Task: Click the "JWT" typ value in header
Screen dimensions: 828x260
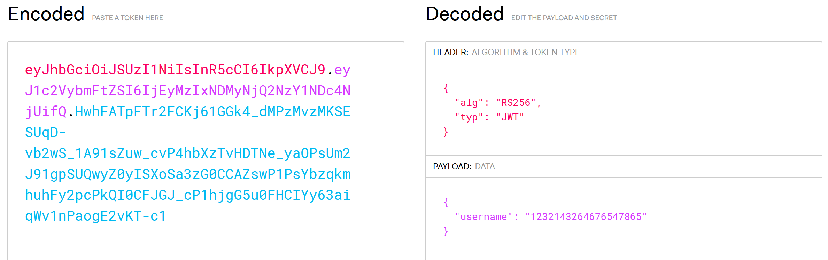Action: (x=510, y=117)
